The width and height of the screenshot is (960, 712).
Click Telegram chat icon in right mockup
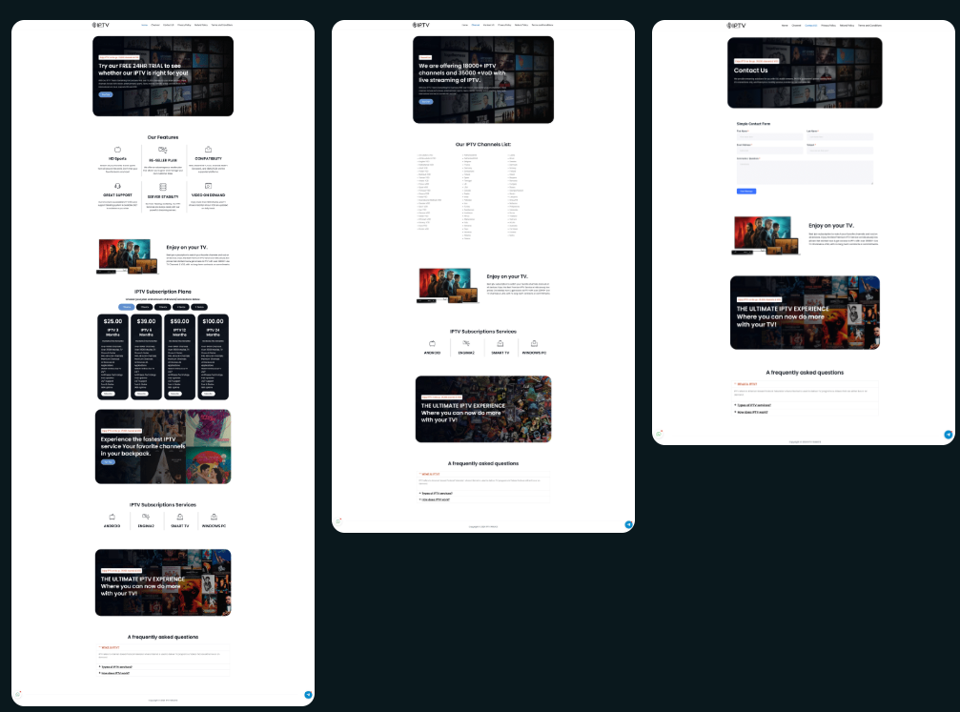pyautogui.click(x=949, y=435)
